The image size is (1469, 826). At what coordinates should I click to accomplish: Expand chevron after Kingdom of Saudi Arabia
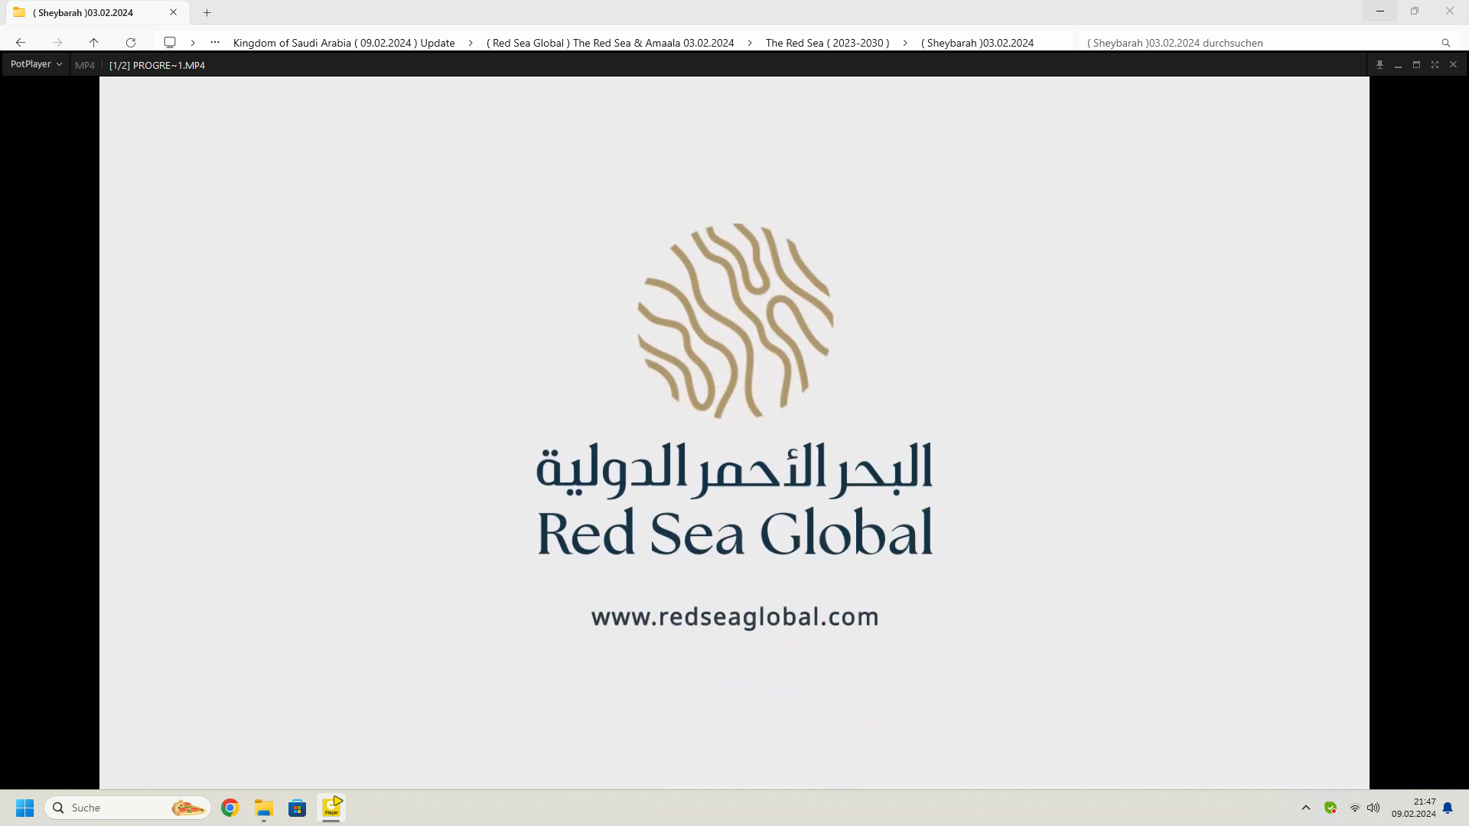(471, 43)
